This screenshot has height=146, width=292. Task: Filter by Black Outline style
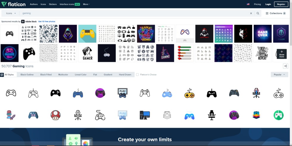pos(27,74)
